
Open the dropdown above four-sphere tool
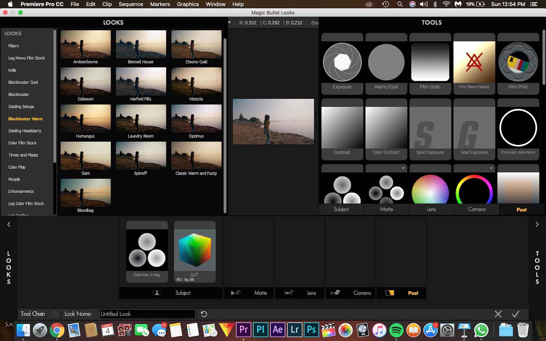[x=403, y=168]
